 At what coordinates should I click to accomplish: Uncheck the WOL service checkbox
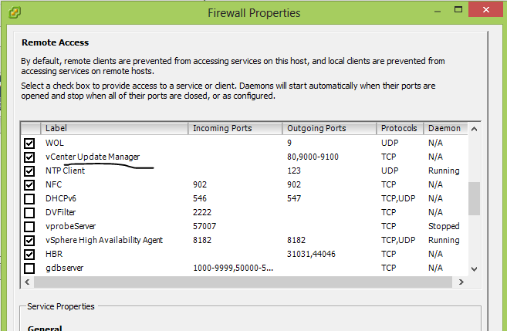point(30,144)
